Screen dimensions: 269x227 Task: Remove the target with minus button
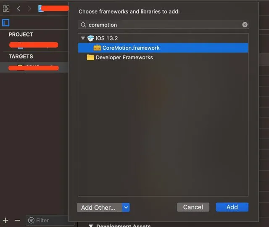17,220
